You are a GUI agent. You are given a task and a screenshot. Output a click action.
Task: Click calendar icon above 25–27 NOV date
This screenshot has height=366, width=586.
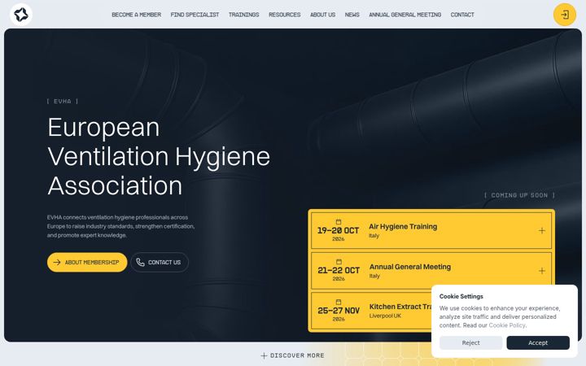tap(339, 302)
